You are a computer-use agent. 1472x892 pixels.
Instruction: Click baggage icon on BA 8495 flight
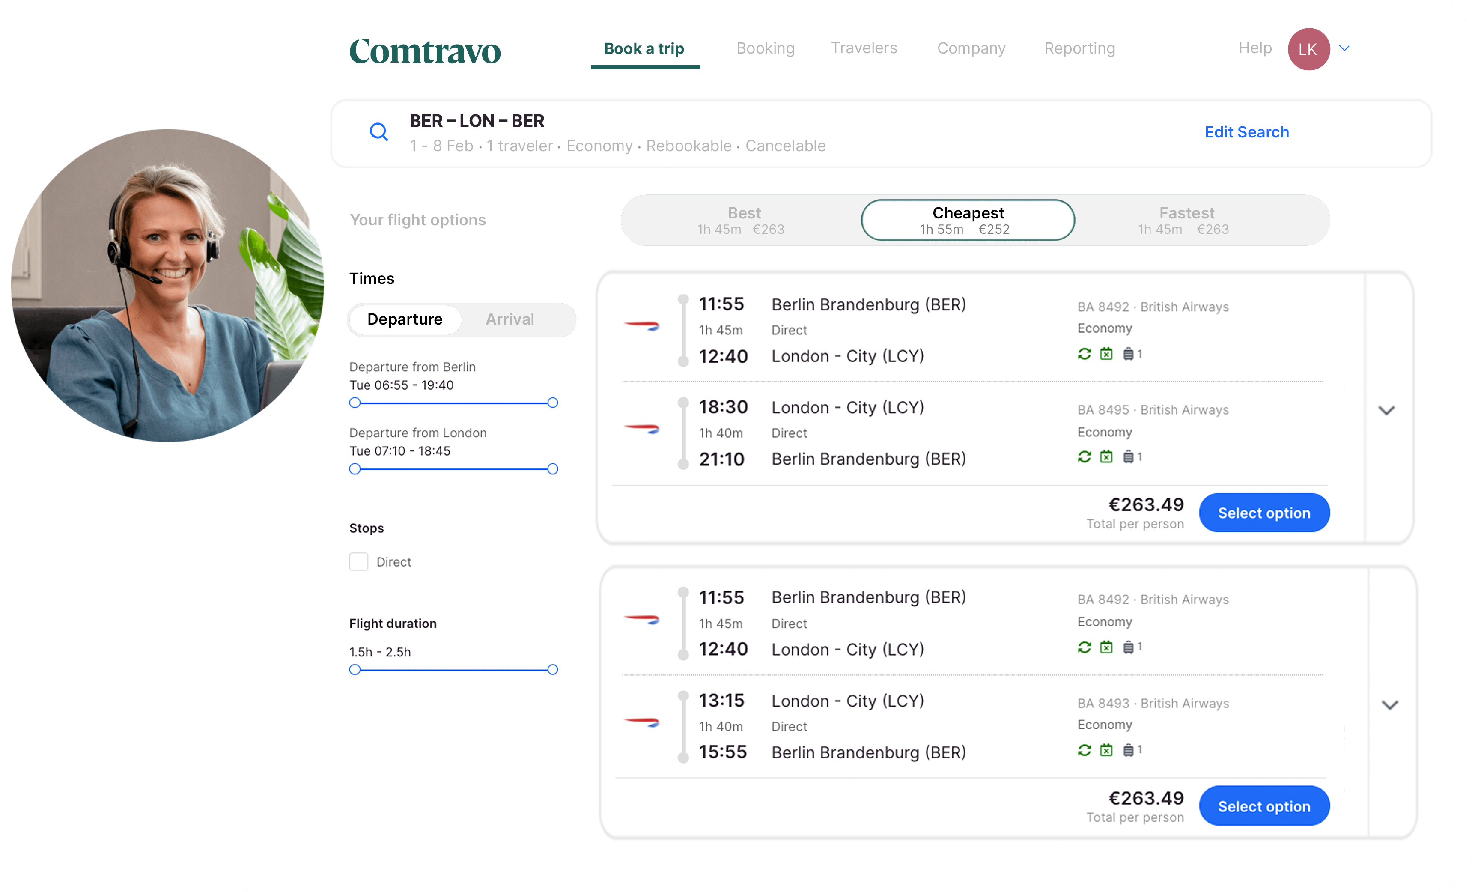coord(1128,457)
